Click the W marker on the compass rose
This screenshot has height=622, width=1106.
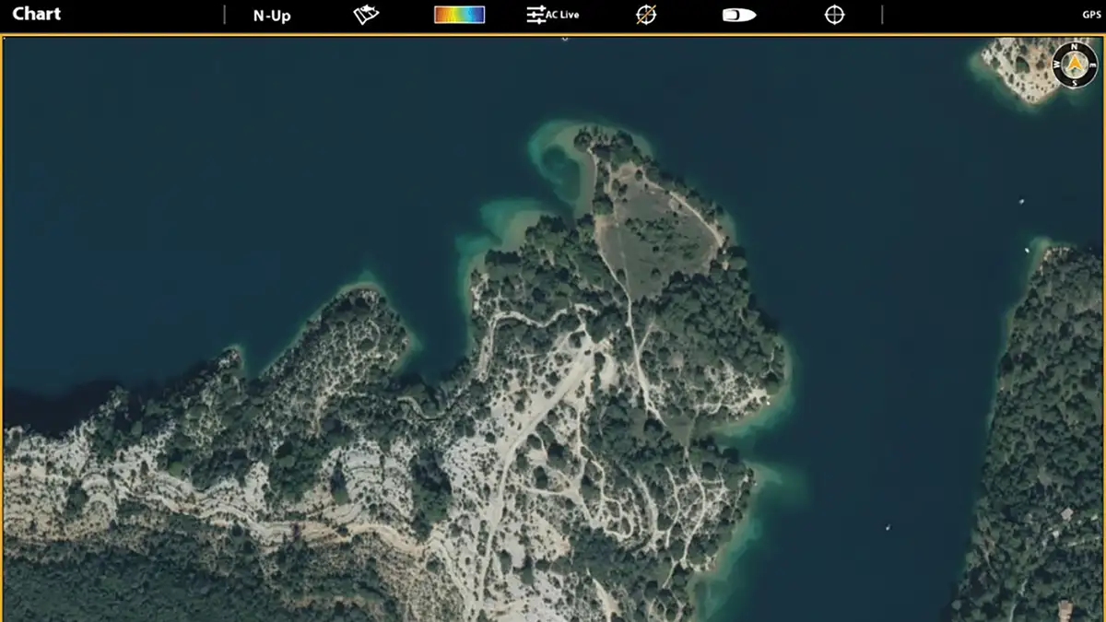[1056, 63]
